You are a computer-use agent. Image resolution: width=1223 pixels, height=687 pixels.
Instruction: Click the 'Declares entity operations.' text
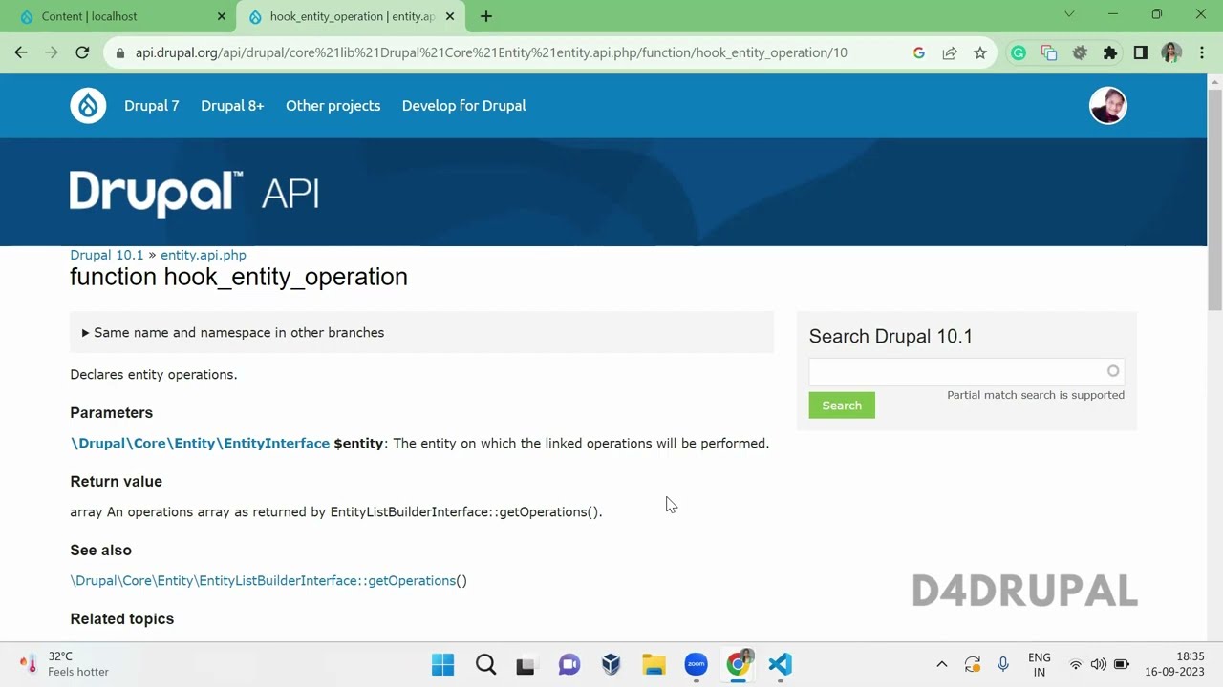point(154,374)
